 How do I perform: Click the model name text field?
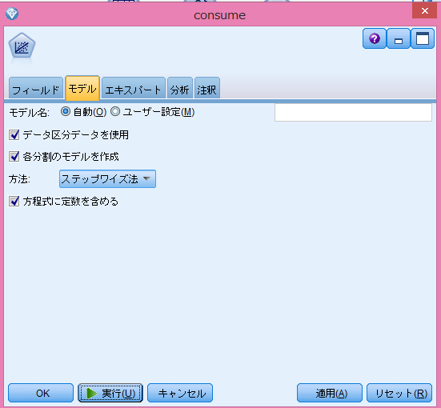(x=353, y=113)
